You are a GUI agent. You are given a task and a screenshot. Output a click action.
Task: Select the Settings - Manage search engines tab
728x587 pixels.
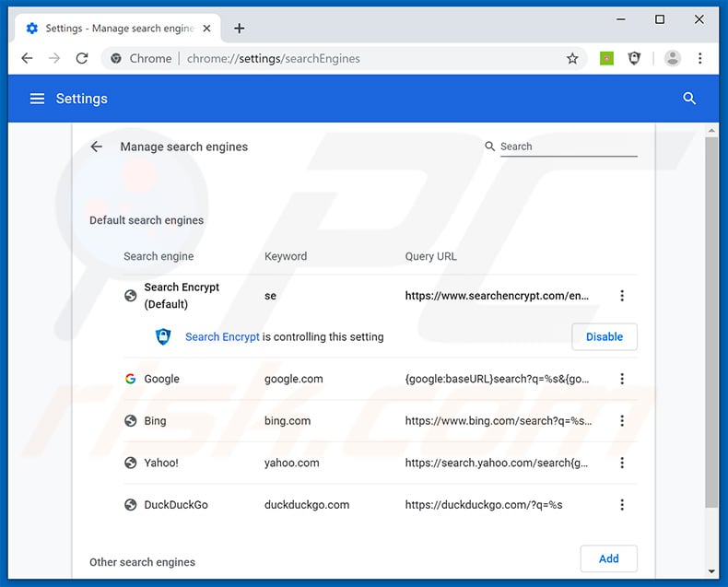coord(118,29)
